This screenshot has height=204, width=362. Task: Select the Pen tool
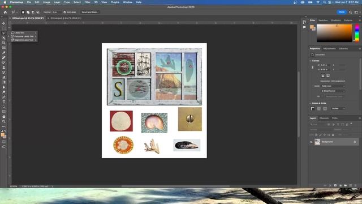coord(4,97)
